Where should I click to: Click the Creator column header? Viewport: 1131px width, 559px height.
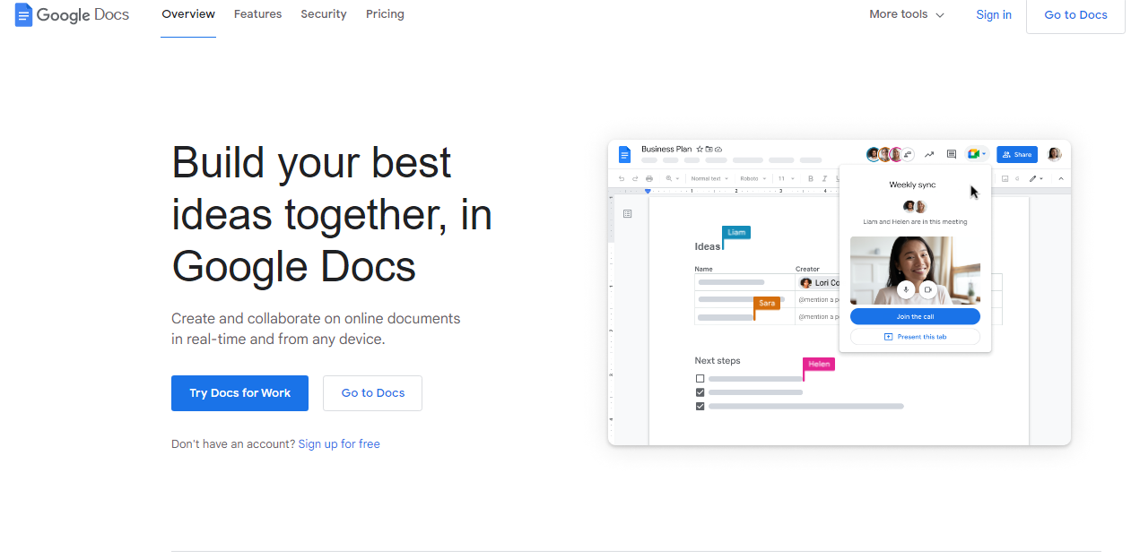[x=807, y=269]
